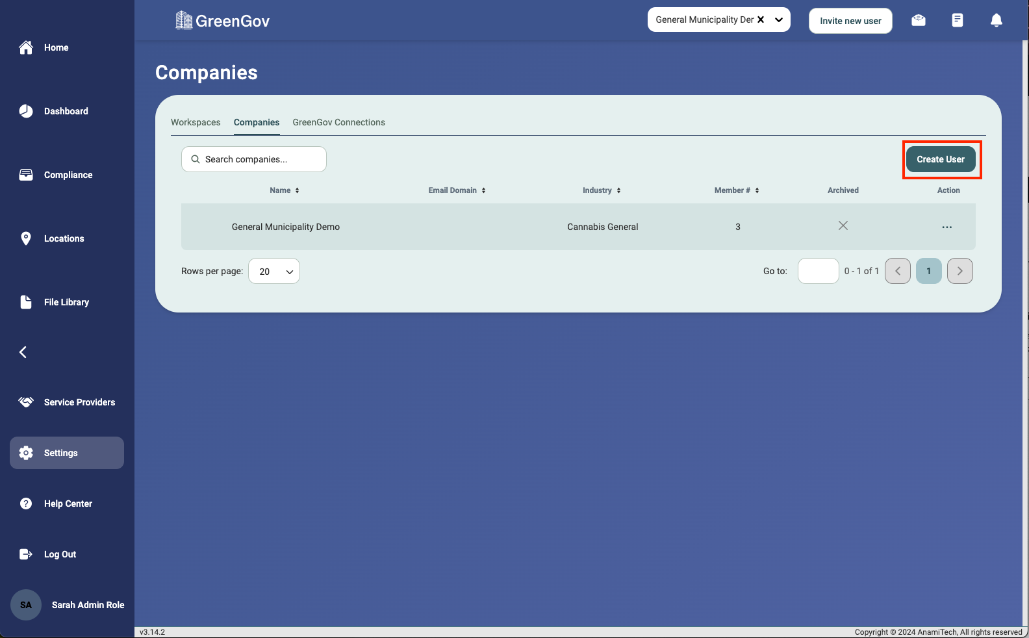Navigate to Home in the sidebar
Viewport: 1029px width, 638px height.
[57, 47]
